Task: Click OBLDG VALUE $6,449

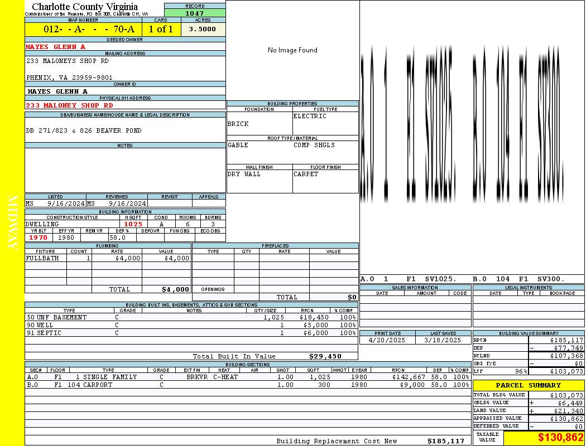Action: pos(570,403)
